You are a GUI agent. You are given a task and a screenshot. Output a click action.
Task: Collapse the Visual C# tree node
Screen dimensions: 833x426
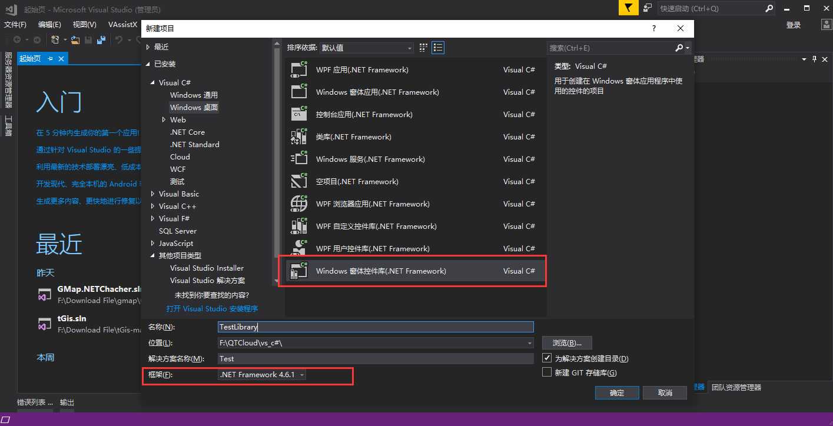(152, 83)
